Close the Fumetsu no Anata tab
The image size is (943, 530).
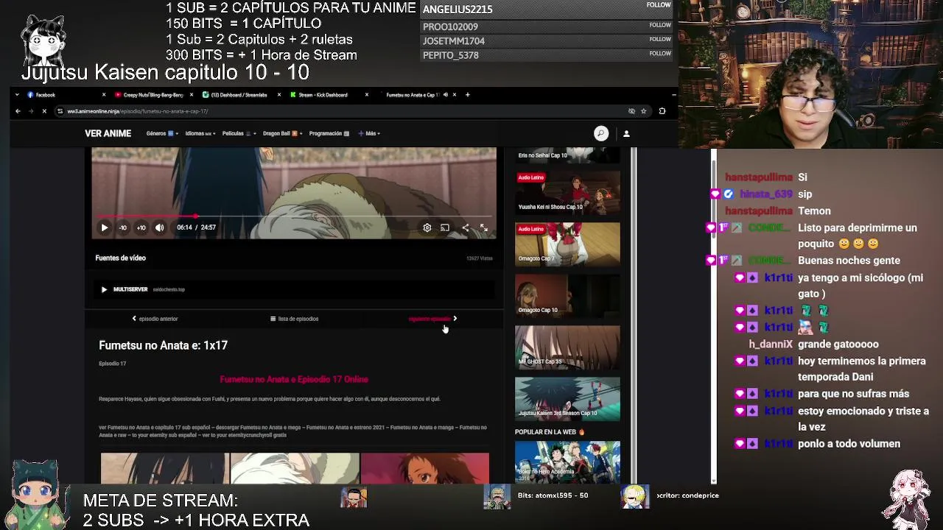455,95
